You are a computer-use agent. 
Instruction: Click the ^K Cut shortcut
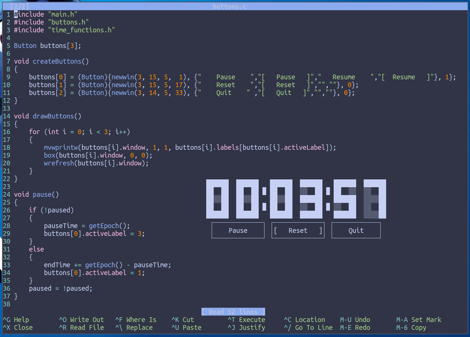point(183,320)
